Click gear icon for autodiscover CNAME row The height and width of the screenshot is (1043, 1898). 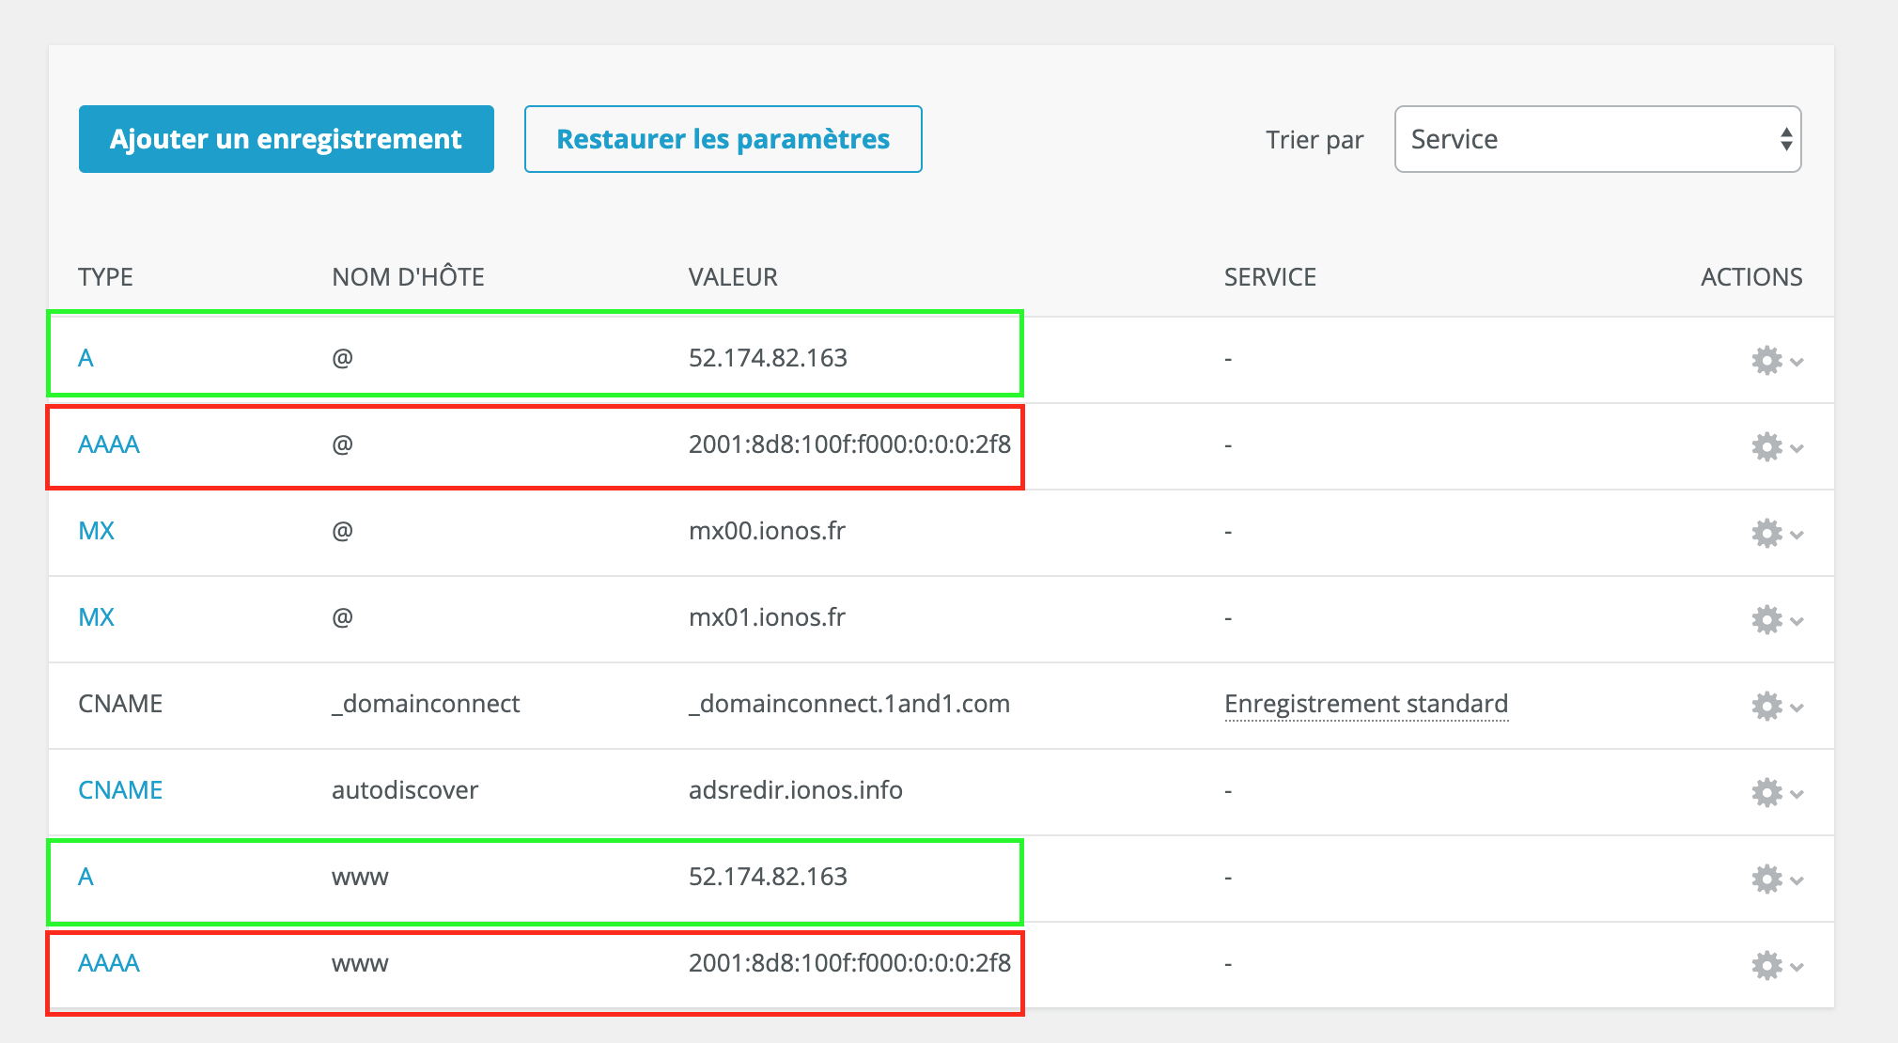(1766, 792)
